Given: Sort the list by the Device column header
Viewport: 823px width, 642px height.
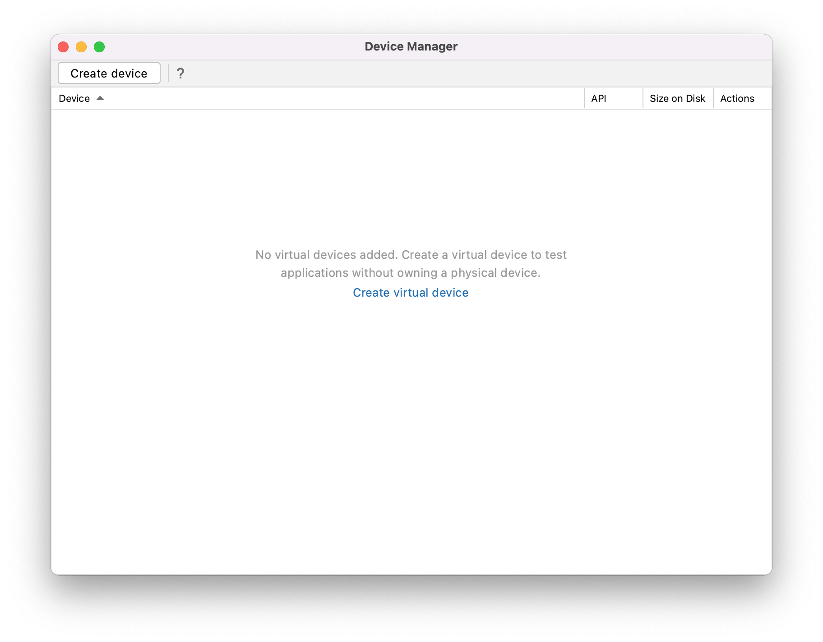Looking at the screenshot, I should (x=74, y=98).
